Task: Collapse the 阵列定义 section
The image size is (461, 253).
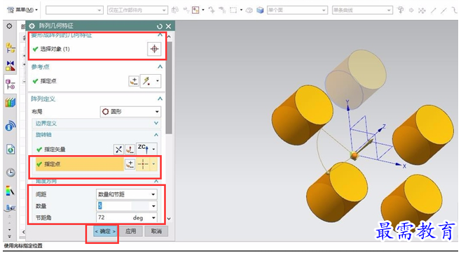Action: coord(160,99)
